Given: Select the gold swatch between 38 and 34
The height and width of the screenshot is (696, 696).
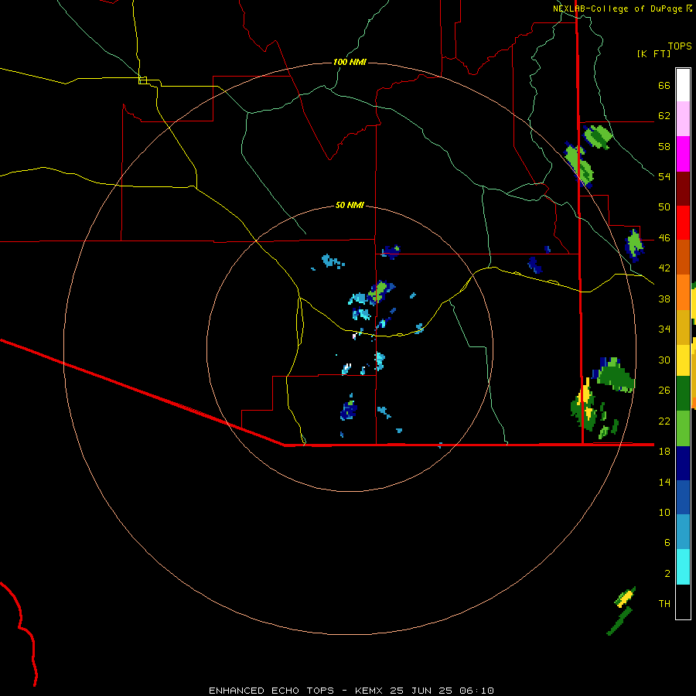Looking at the screenshot, I should tap(683, 327).
